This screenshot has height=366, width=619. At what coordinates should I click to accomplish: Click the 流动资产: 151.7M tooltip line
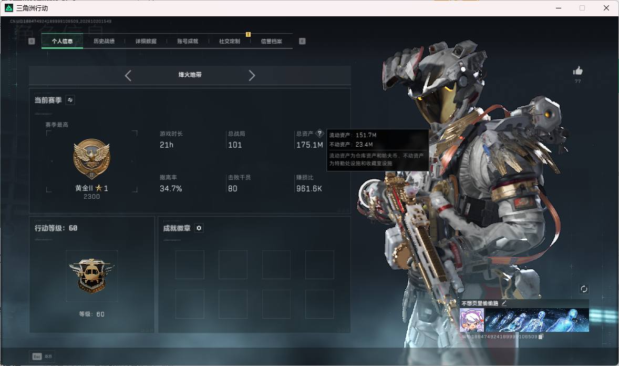[x=353, y=135]
